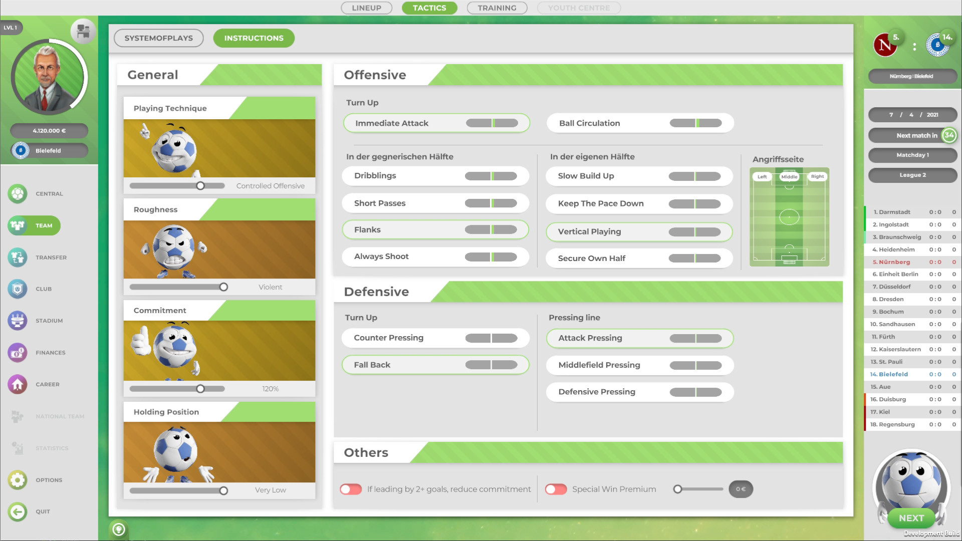
Task: Select Right as the attack side
Action: [x=817, y=176]
